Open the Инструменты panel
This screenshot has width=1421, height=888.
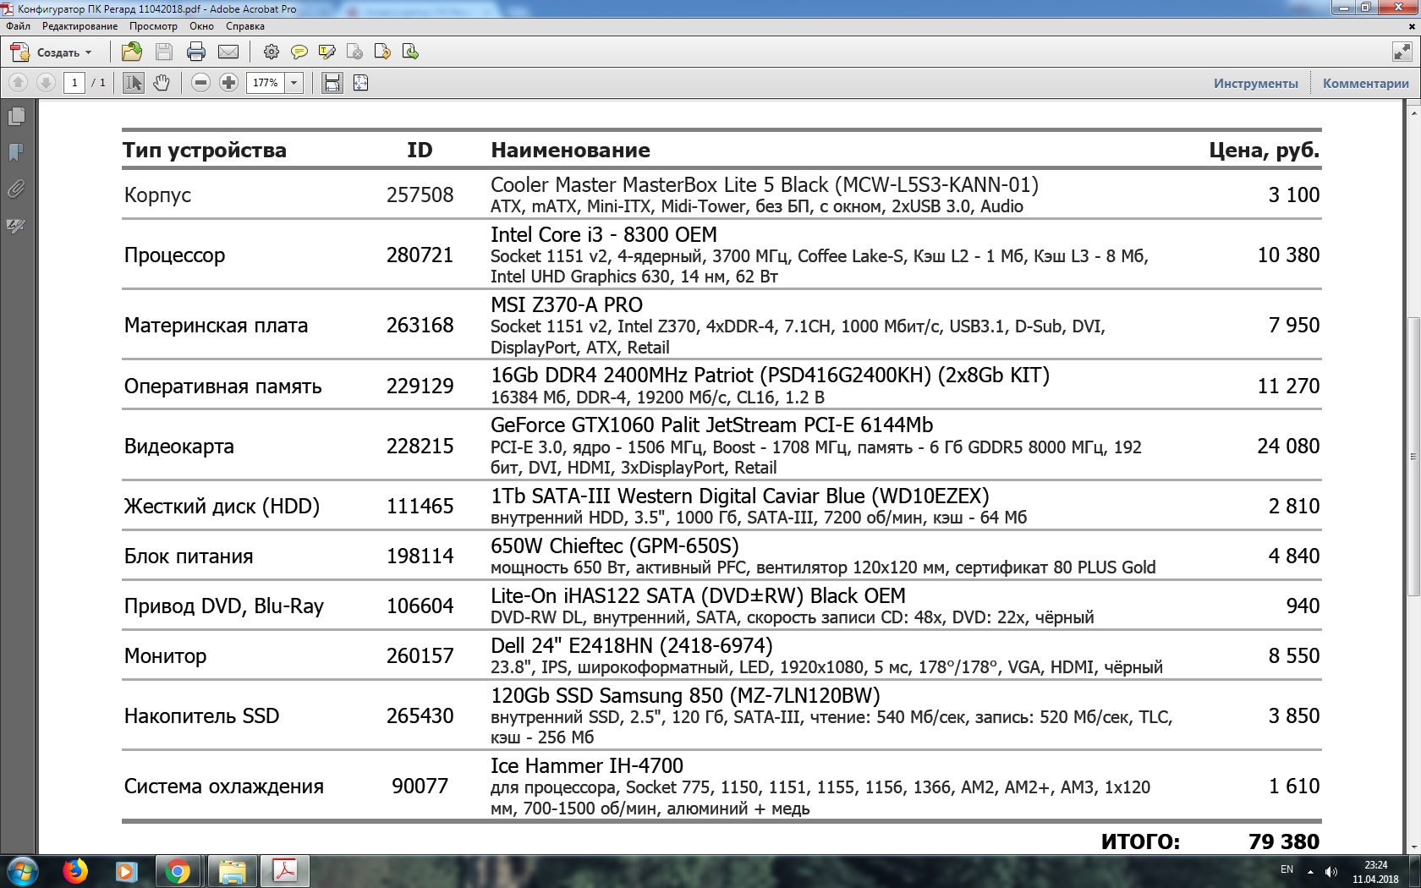1255,83
